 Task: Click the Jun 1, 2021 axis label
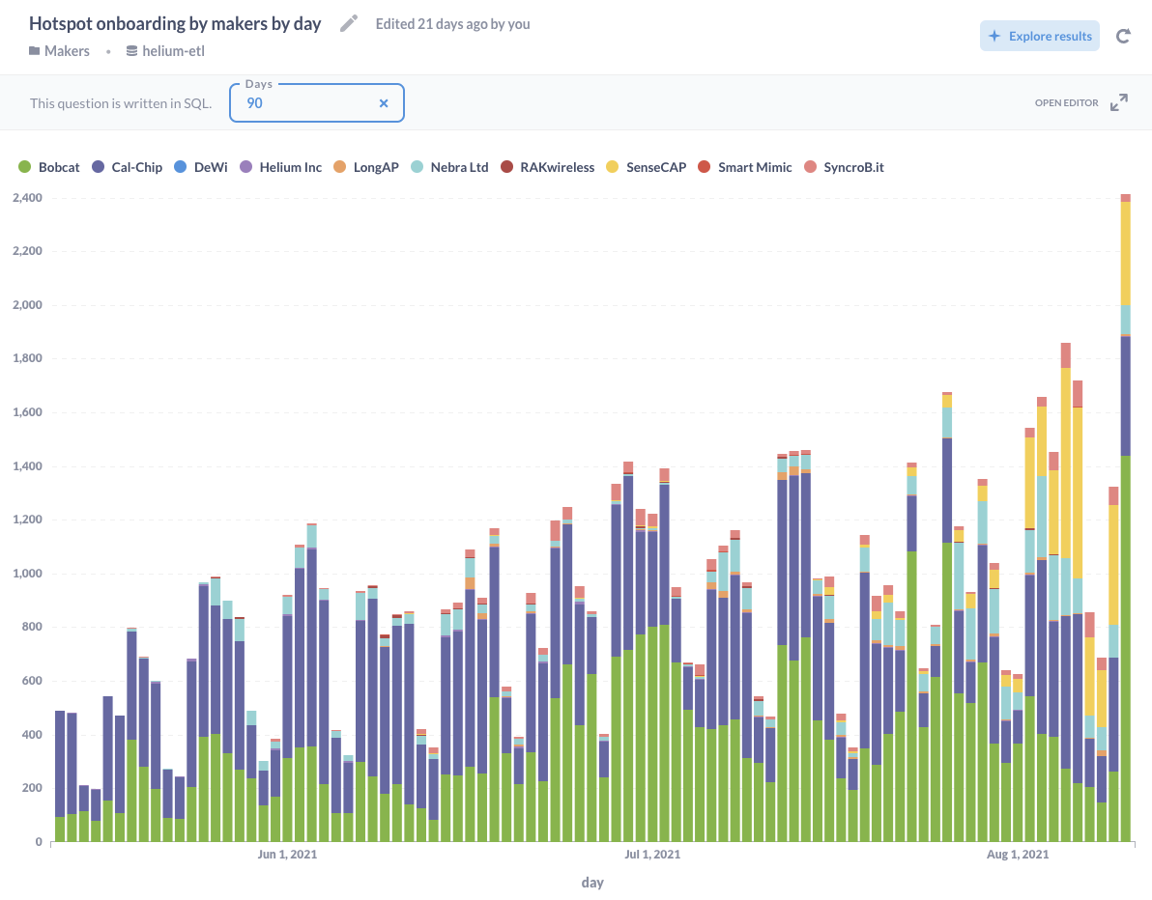pyautogui.click(x=287, y=855)
